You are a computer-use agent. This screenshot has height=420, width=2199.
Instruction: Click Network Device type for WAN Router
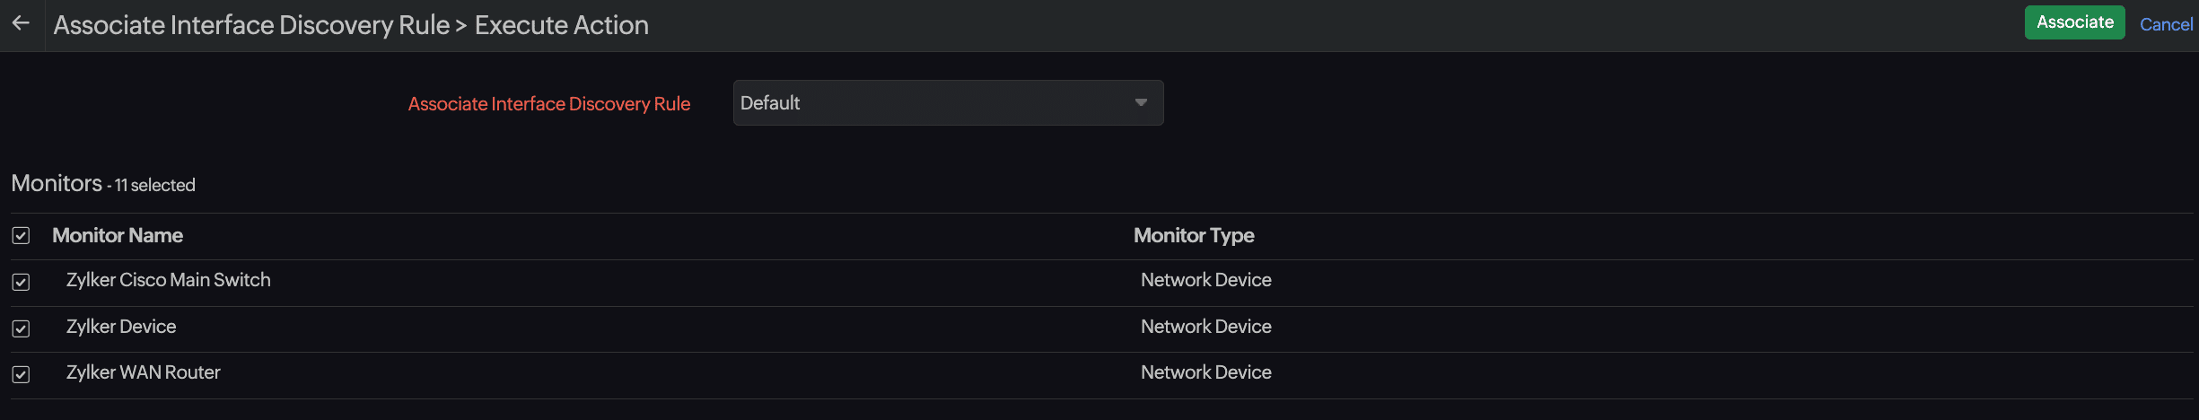coord(1205,372)
